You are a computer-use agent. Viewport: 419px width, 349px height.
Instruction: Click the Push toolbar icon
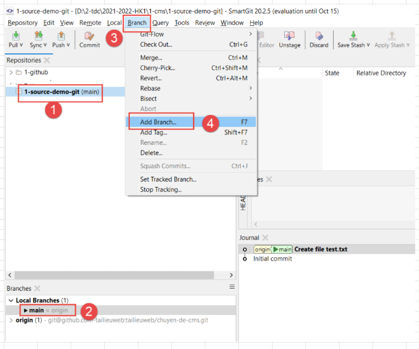(x=61, y=36)
